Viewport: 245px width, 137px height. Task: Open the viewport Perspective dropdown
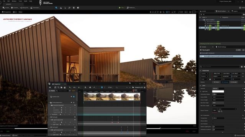pos(7,12)
